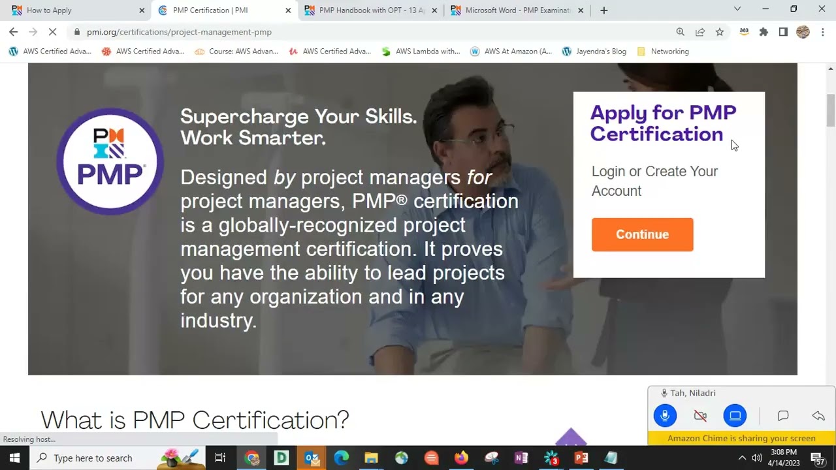
Task: Open the Amazon assistant extension
Action: point(744,32)
